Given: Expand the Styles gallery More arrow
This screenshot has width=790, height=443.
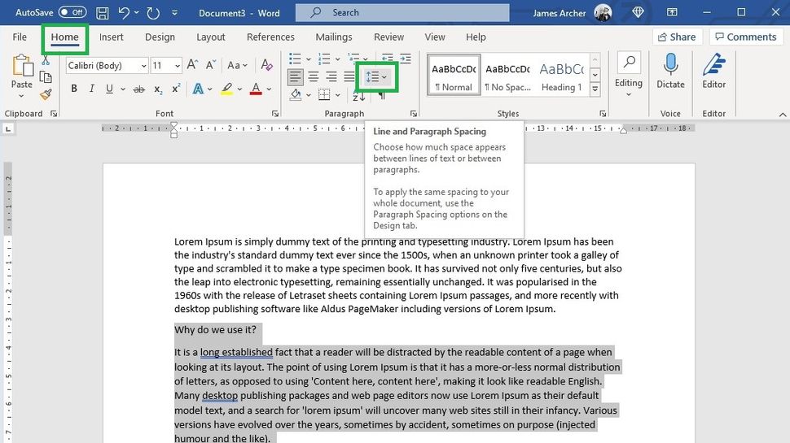Looking at the screenshot, I should [595, 89].
